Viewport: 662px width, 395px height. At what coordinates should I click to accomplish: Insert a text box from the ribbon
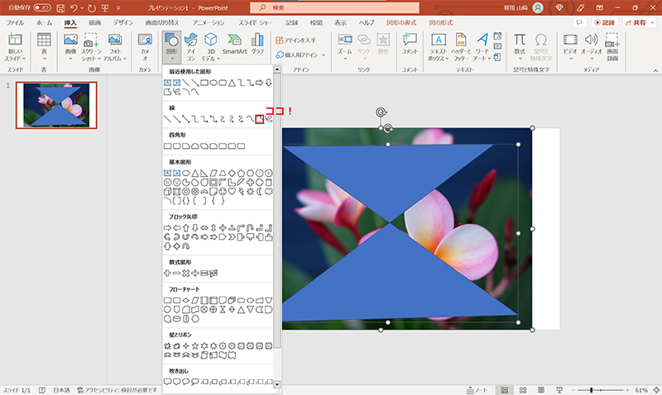(x=439, y=45)
